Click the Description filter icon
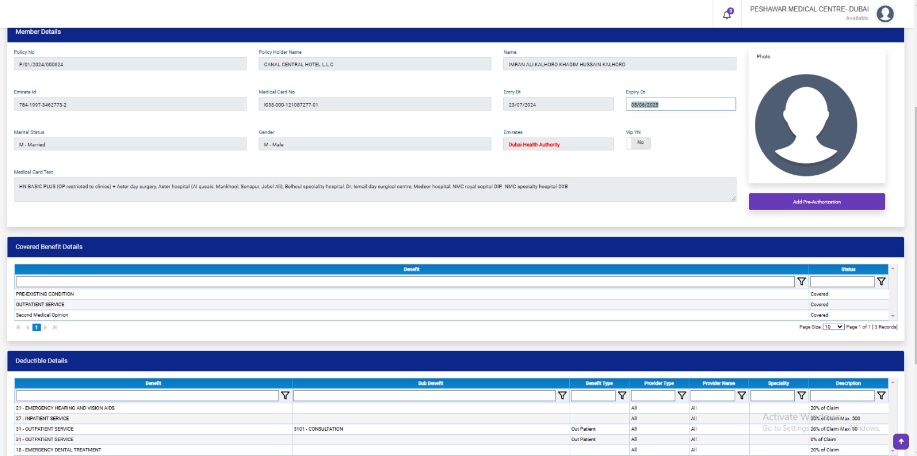Screen dimensions: 917x456 point(881,396)
